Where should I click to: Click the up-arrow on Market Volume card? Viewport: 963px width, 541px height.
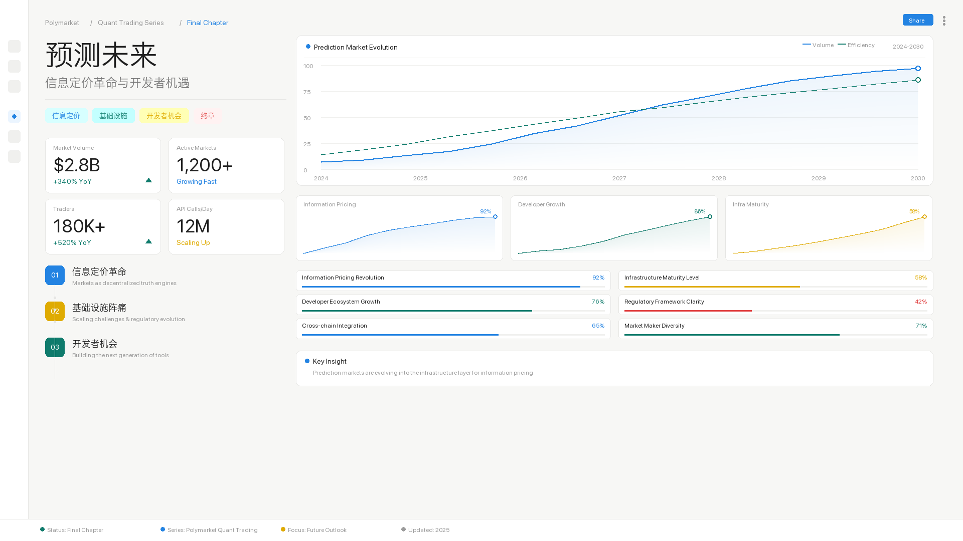coord(148,180)
